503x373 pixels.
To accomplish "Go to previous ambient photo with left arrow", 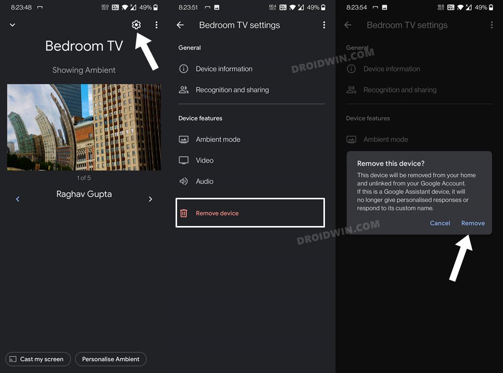I will [x=18, y=199].
